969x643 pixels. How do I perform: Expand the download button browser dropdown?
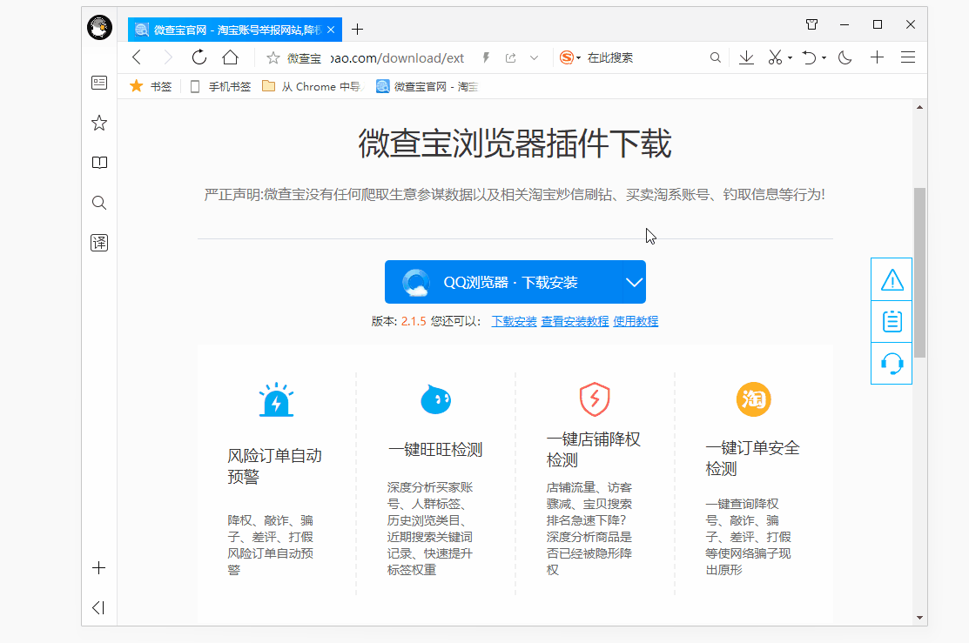click(634, 282)
